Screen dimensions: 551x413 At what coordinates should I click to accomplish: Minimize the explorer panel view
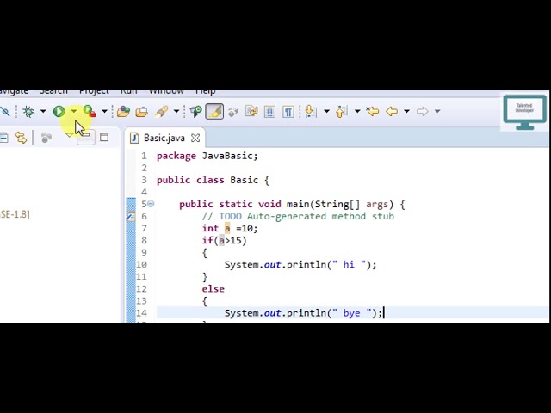86,137
